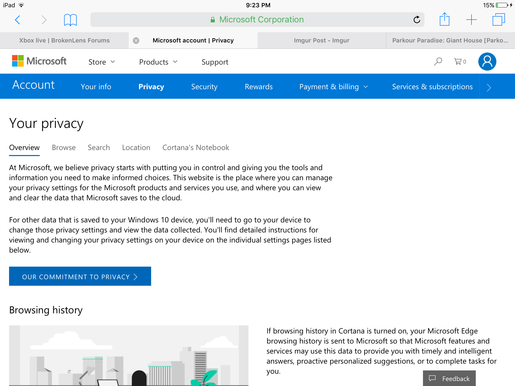This screenshot has width=515, height=386.
Task: Open the Safari bookmarks book icon
Action: coord(70,20)
